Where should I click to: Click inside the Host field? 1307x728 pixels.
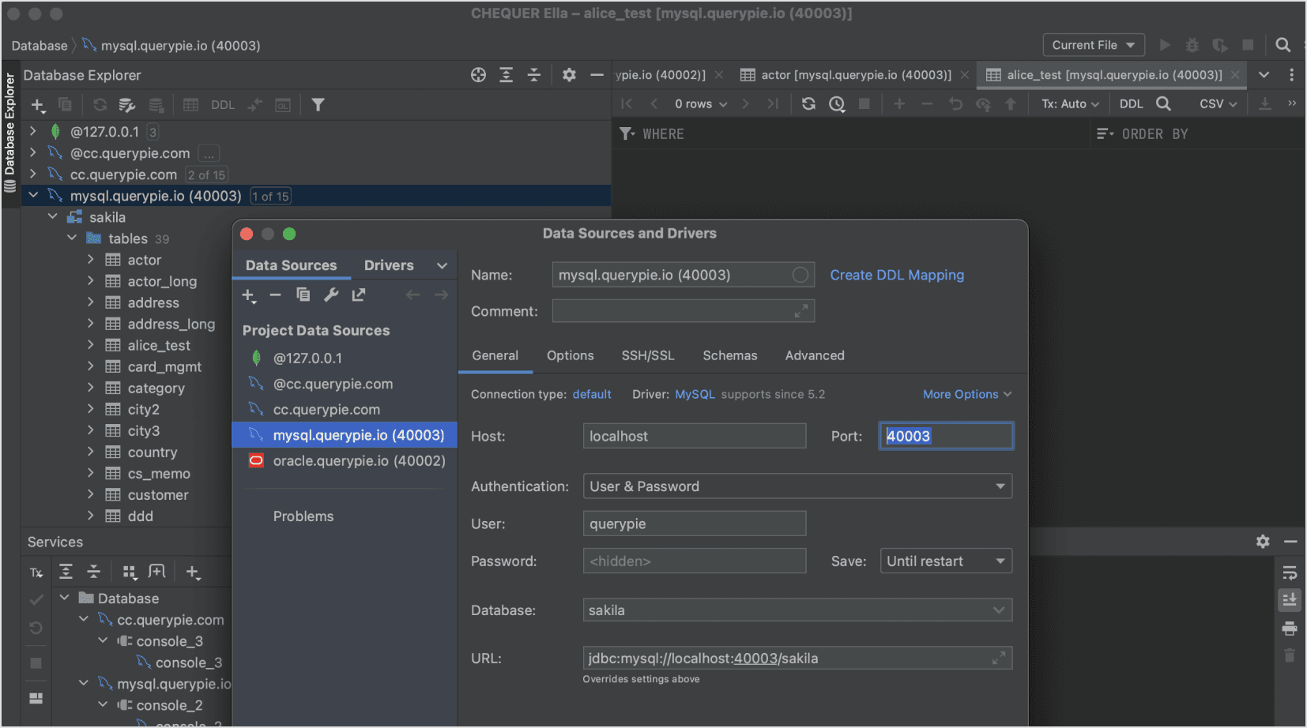tap(694, 435)
